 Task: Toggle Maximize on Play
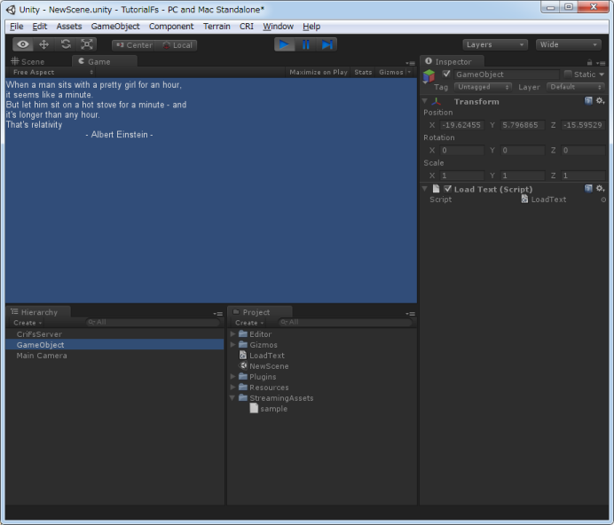318,72
